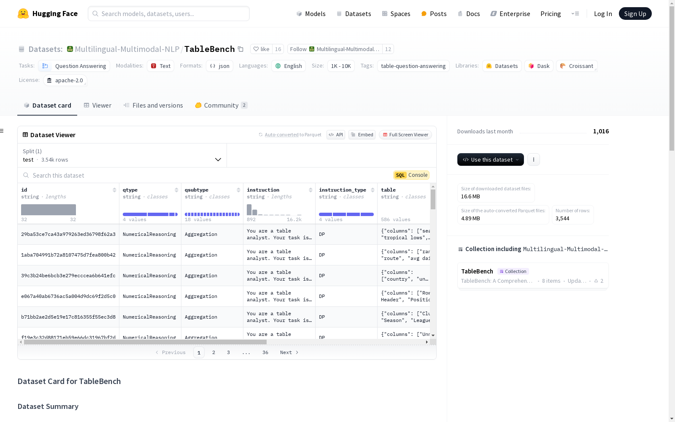This screenshot has width=675, height=422.
Task: Click the Datasets: breadcrumb link
Action: click(46, 49)
